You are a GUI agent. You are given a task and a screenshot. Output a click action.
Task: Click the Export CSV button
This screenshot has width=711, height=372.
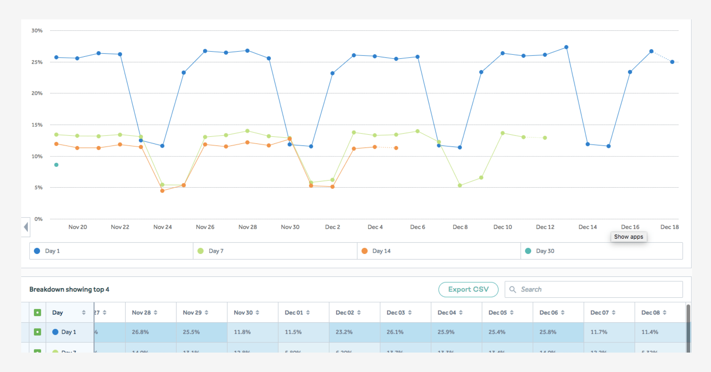point(468,289)
